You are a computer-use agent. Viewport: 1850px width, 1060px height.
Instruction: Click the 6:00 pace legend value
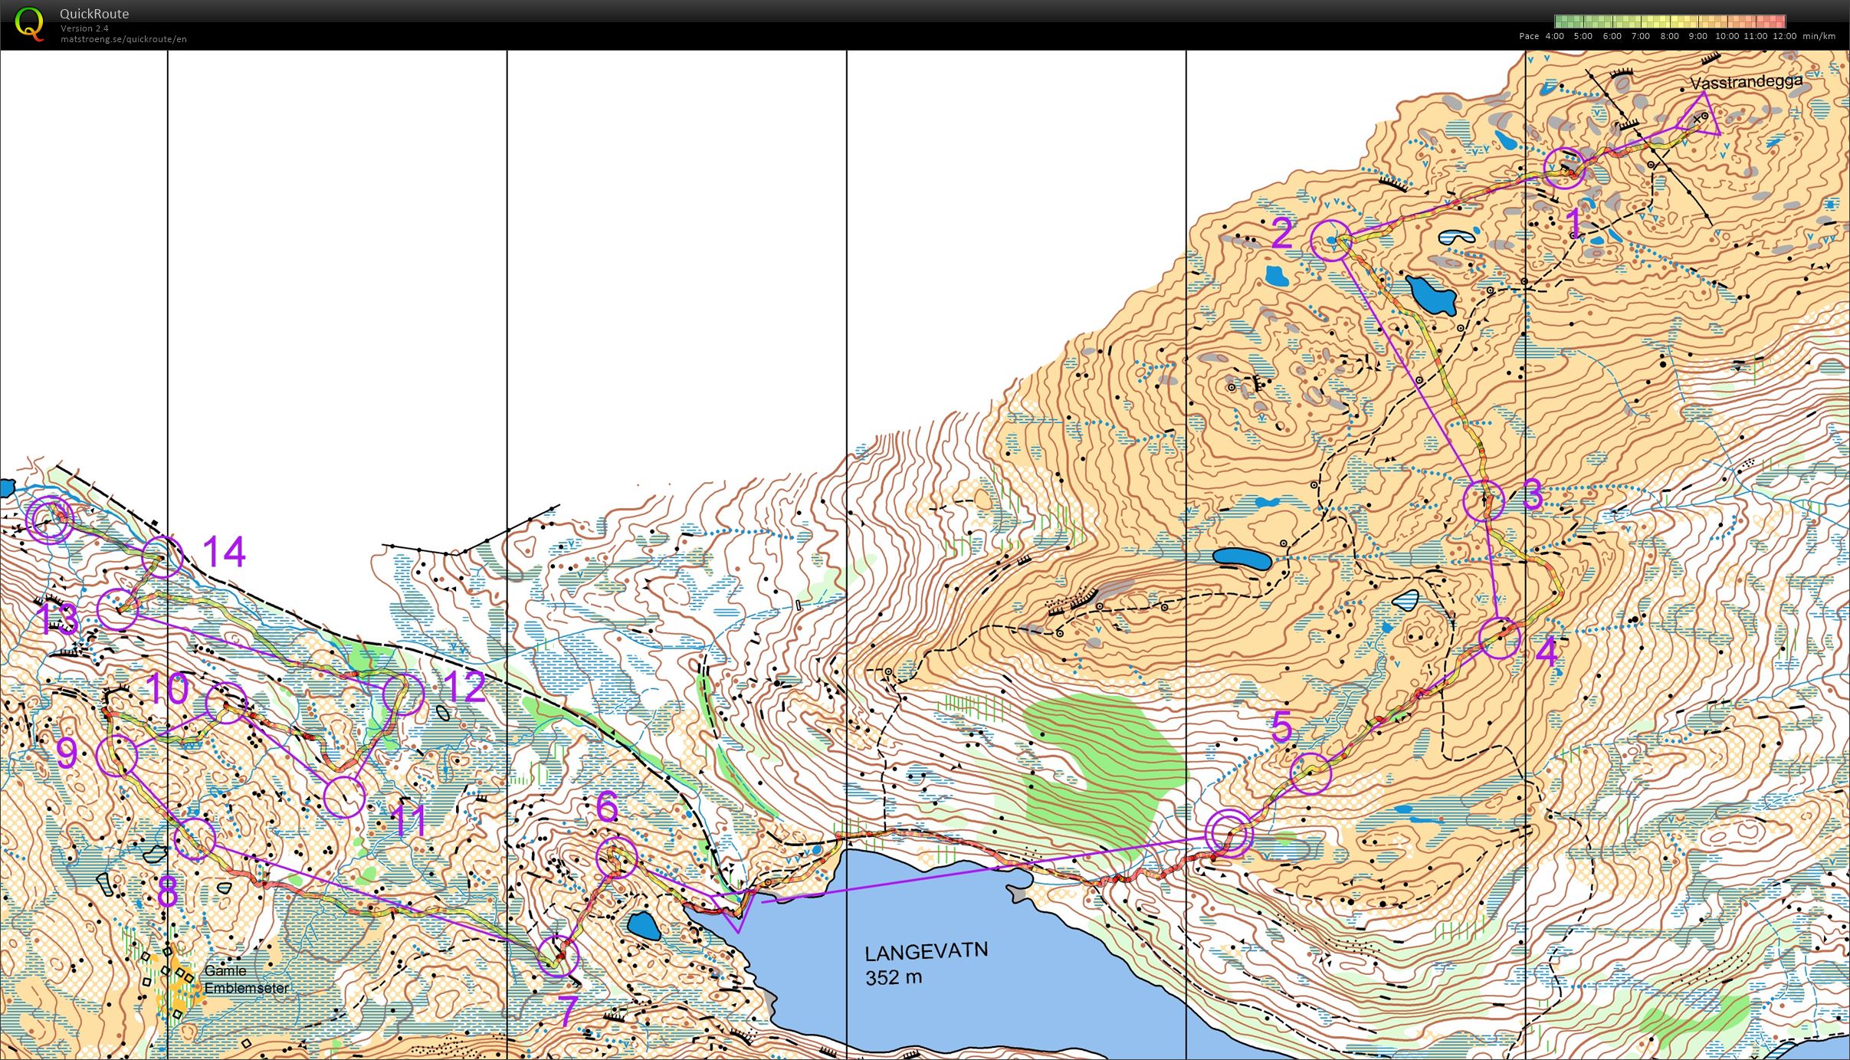pos(1612,36)
